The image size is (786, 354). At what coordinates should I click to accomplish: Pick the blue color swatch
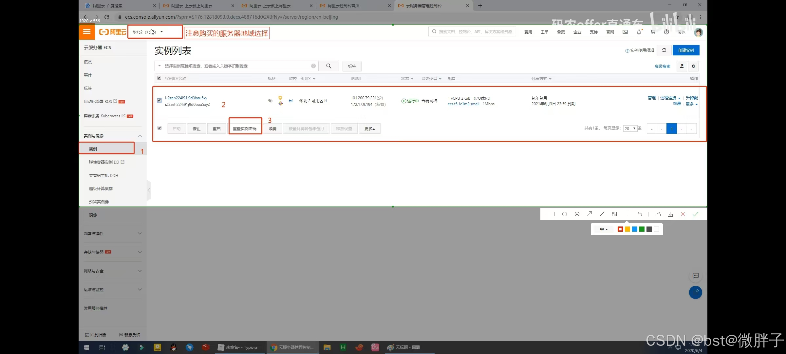[635, 229]
